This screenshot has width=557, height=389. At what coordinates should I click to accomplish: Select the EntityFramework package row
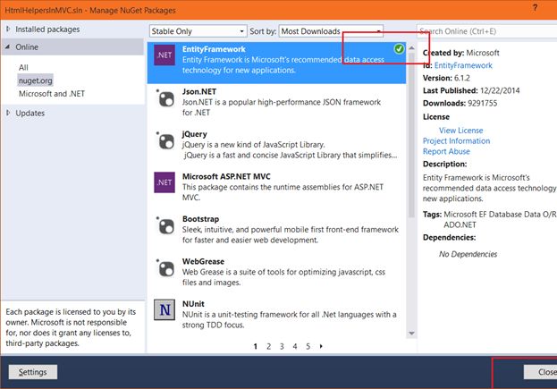[x=276, y=63]
